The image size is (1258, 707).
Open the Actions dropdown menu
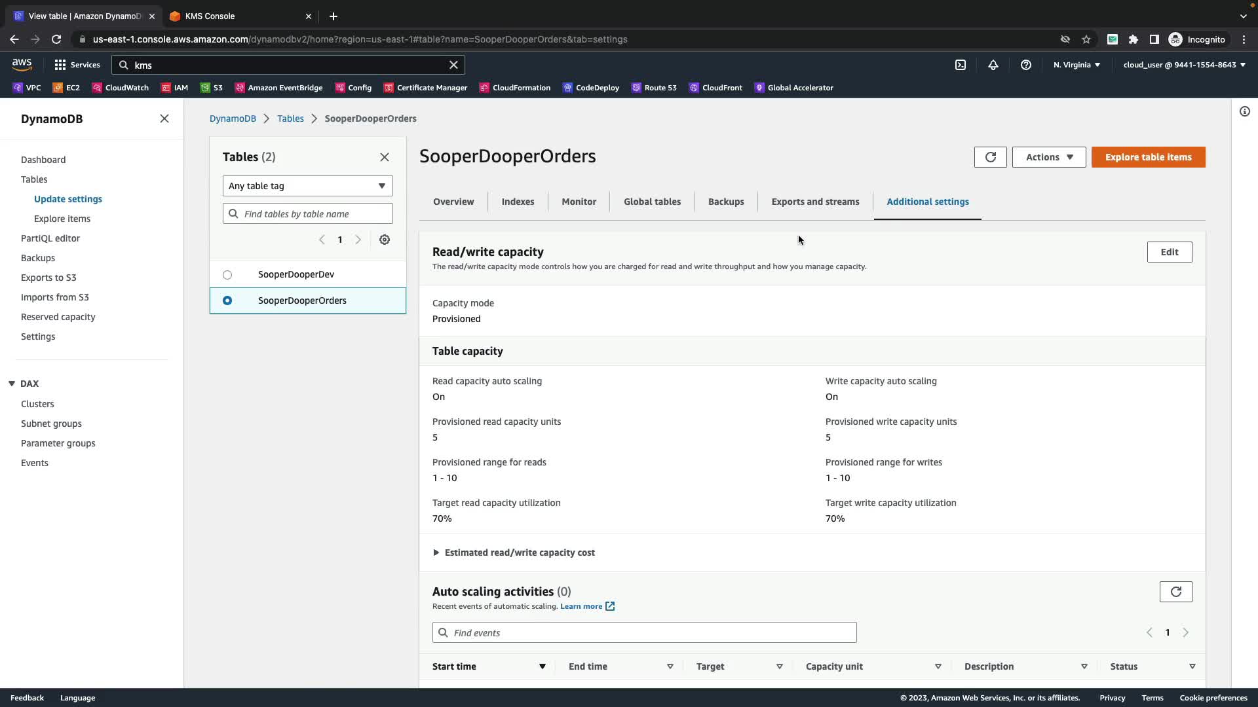tap(1048, 157)
